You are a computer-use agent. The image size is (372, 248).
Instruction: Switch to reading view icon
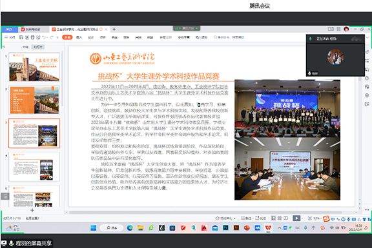(285, 218)
